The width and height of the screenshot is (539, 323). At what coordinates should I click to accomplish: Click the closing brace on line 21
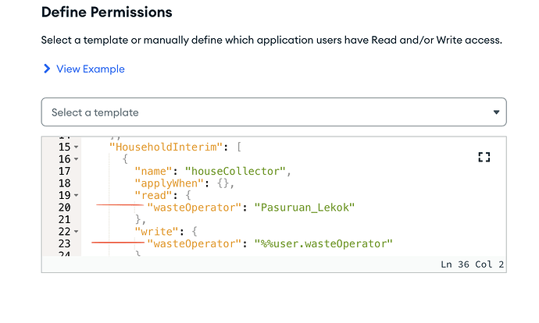[138, 220]
